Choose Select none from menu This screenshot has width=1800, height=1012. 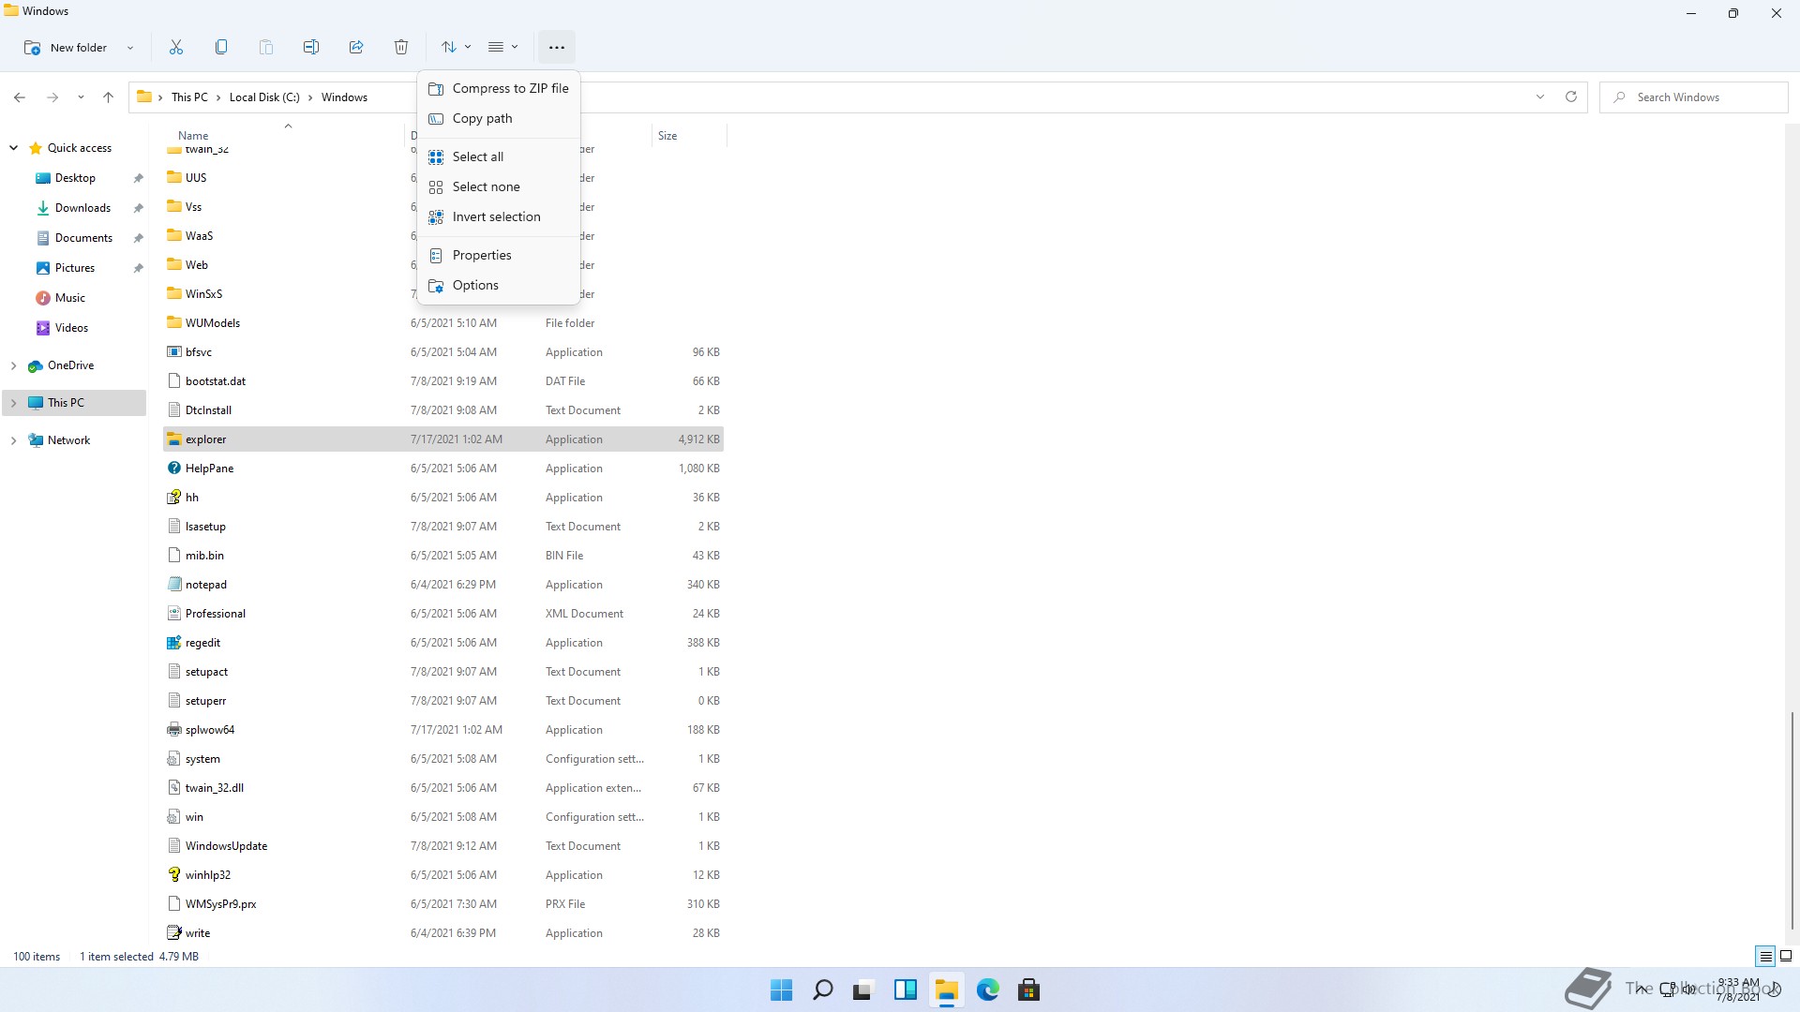pos(499,186)
